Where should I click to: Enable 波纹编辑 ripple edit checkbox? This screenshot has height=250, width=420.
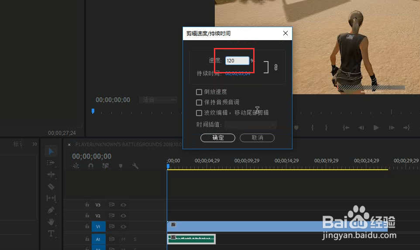tap(199, 113)
